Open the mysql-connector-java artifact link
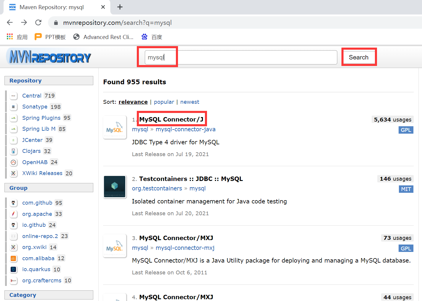 [186, 130]
